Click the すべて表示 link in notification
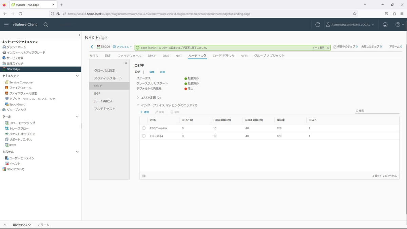Screen dimensions: 407x229 (318, 48)
